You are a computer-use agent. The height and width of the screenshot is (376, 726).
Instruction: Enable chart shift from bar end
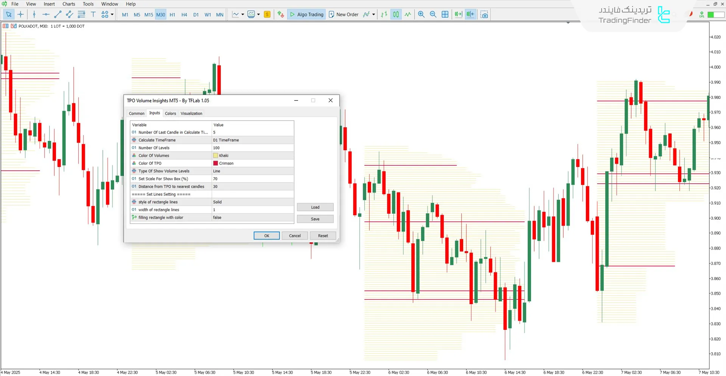pyautogui.click(x=470, y=14)
